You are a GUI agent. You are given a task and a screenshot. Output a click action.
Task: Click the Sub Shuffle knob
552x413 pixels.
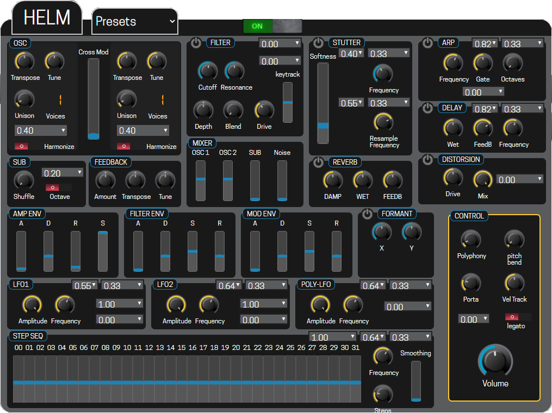(23, 180)
